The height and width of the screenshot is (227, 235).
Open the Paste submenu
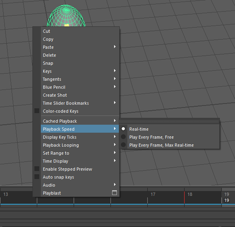click(x=80, y=47)
